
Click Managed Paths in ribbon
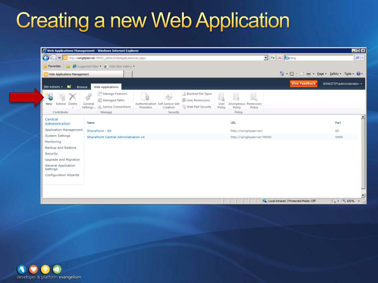[111, 100]
